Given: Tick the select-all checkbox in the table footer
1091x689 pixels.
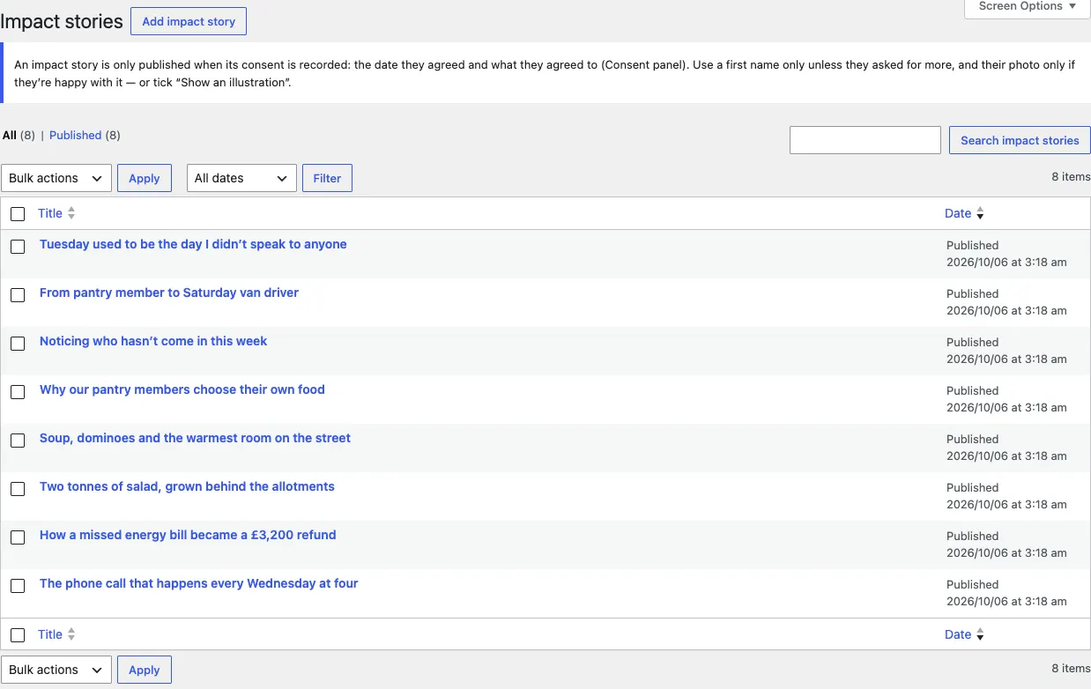Looking at the screenshot, I should 18,635.
